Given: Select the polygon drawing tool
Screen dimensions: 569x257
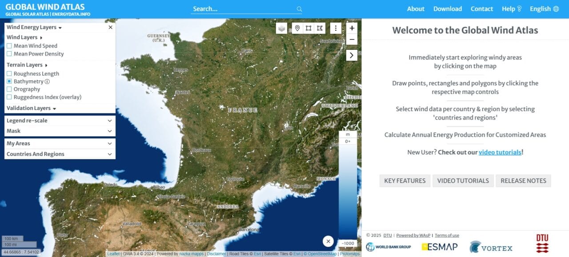Looking at the screenshot, I should [x=320, y=28].
